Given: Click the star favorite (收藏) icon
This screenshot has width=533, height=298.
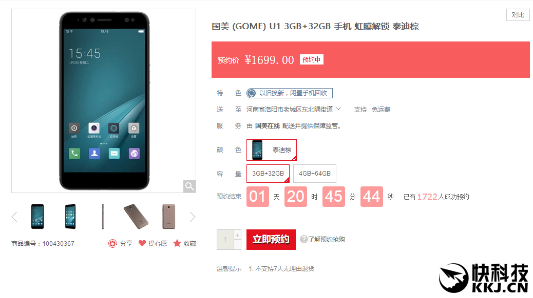Looking at the screenshot, I should (177, 243).
